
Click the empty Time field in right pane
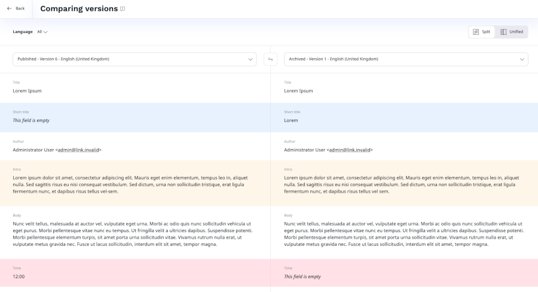point(302,276)
